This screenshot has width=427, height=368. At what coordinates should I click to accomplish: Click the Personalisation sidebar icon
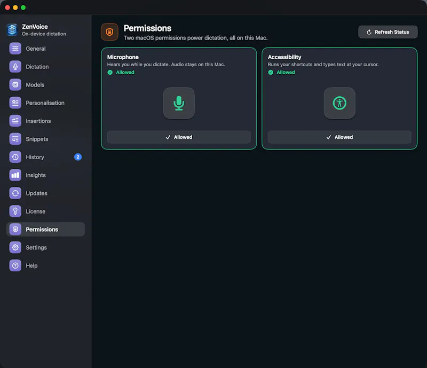(15, 103)
